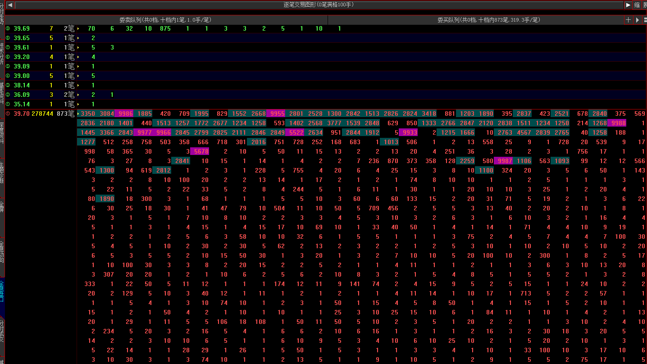Expand the arrow marker on row 39.20
Image resolution: width=647 pixels, height=364 pixels.
click(78, 57)
